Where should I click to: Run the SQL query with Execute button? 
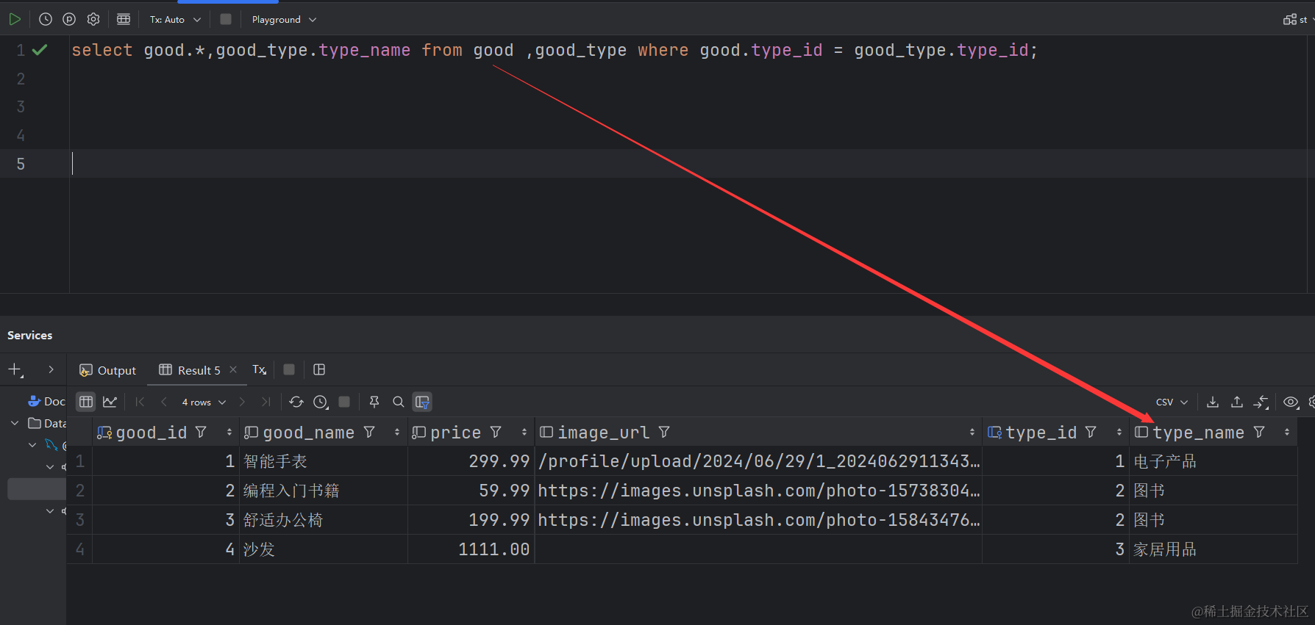point(15,19)
